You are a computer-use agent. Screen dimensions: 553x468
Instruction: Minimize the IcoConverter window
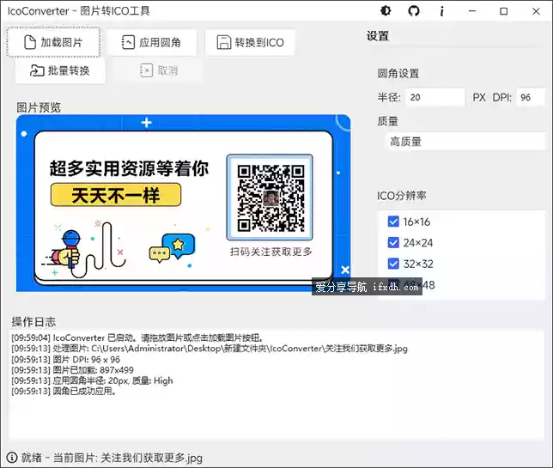[472, 11]
